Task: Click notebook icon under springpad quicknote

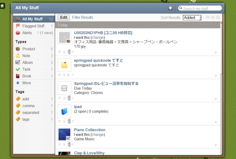Action: (68, 75)
